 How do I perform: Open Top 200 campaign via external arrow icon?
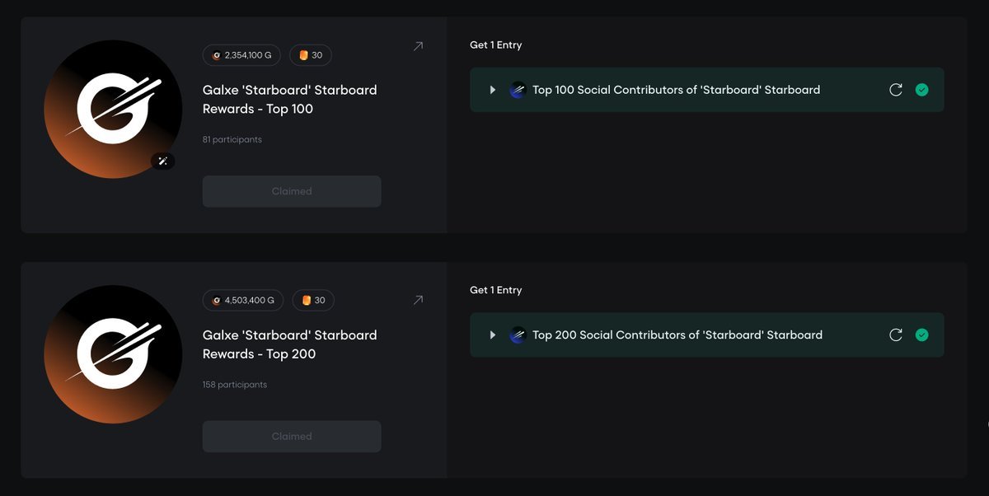coord(418,300)
